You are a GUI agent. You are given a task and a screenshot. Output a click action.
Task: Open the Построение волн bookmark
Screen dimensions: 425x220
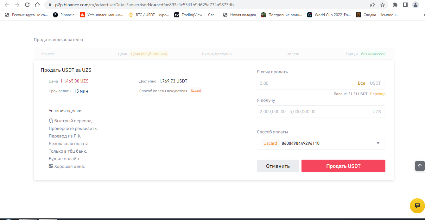tap(282, 15)
